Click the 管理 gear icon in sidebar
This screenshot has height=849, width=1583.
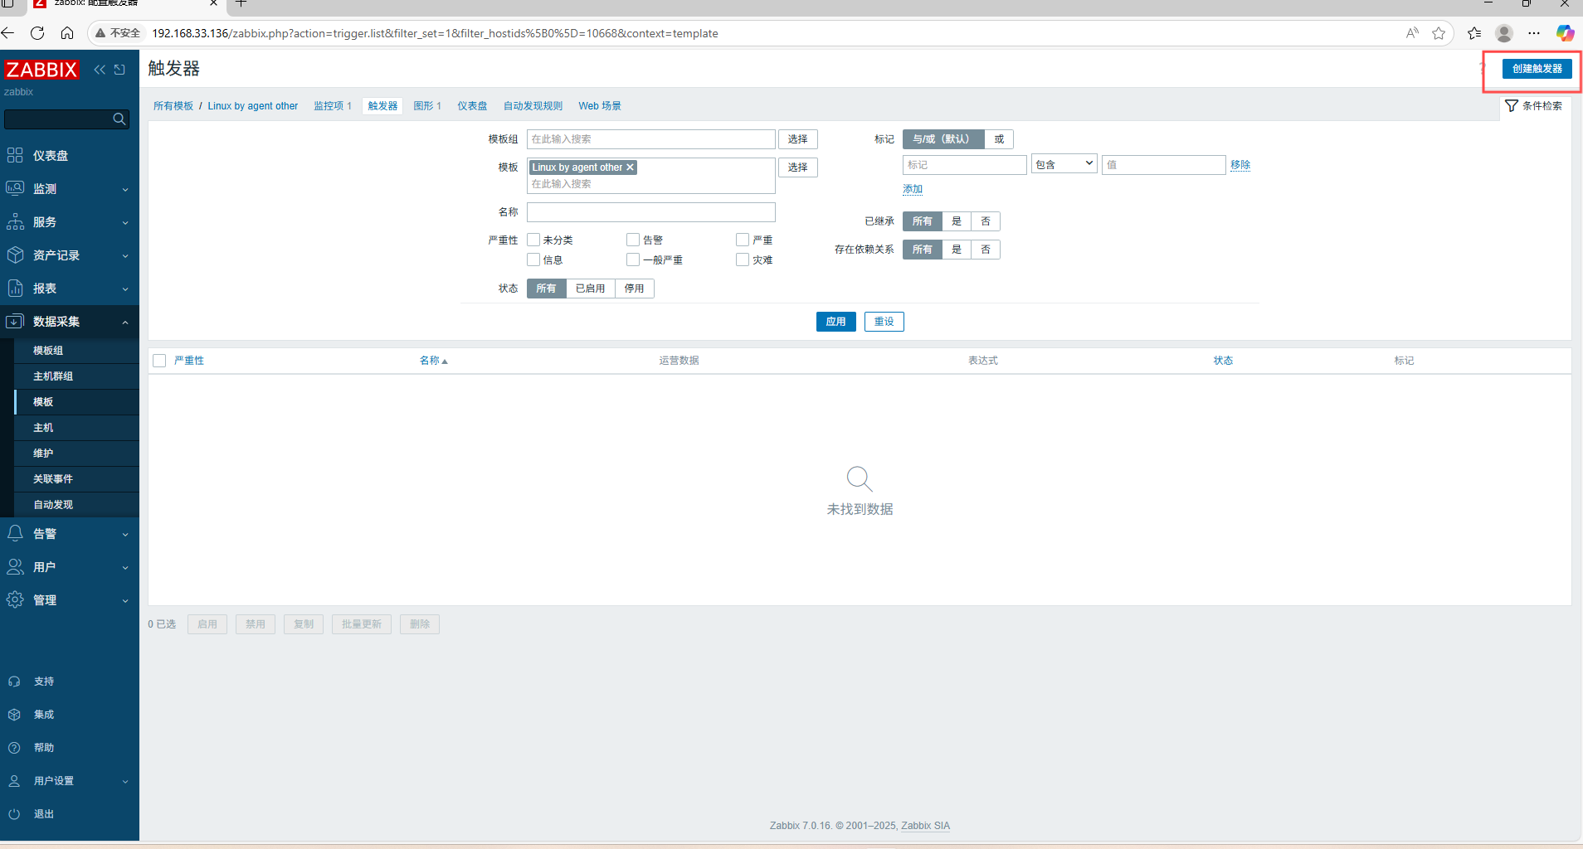click(15, 599)
